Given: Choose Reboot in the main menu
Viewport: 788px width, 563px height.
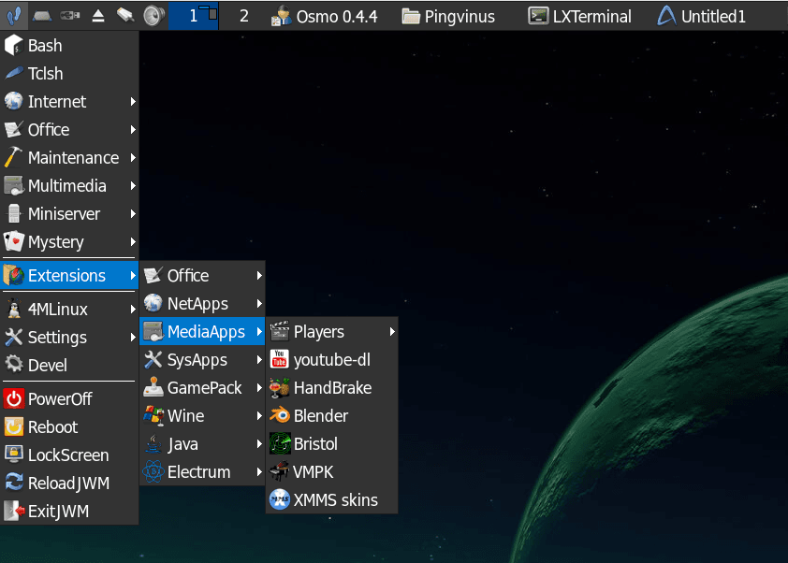Looking at the screenshot, I should pos(69,427).
